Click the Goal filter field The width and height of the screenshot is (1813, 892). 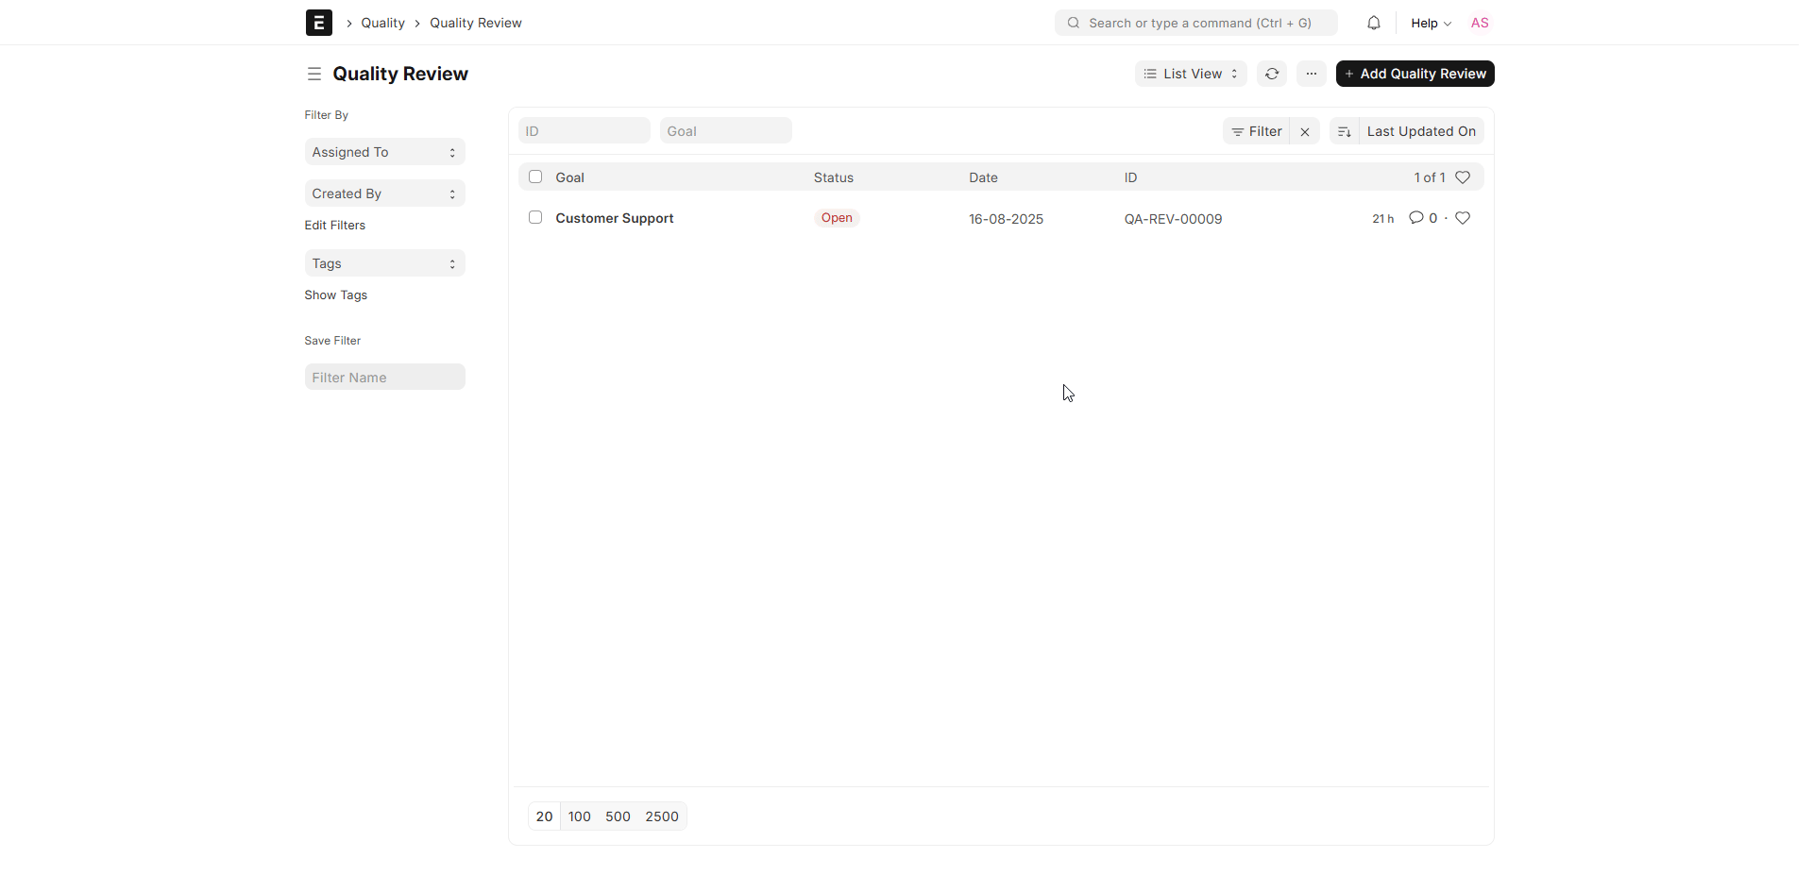pos(725,131)
